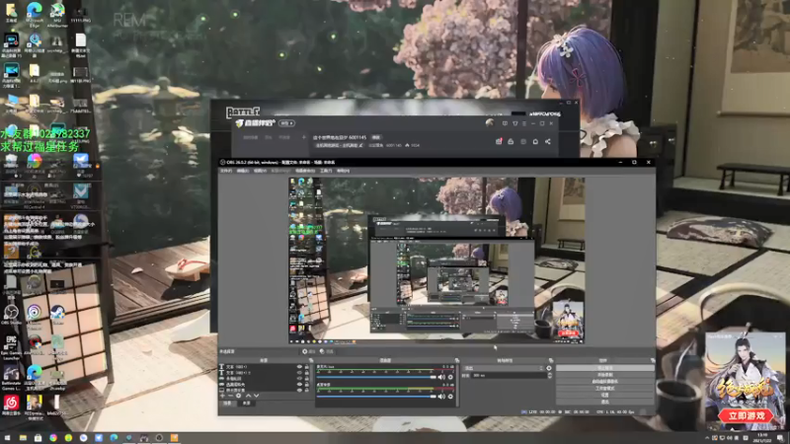
Task: Open hamburger menu in live companion title bar
Action: point(524,123)
